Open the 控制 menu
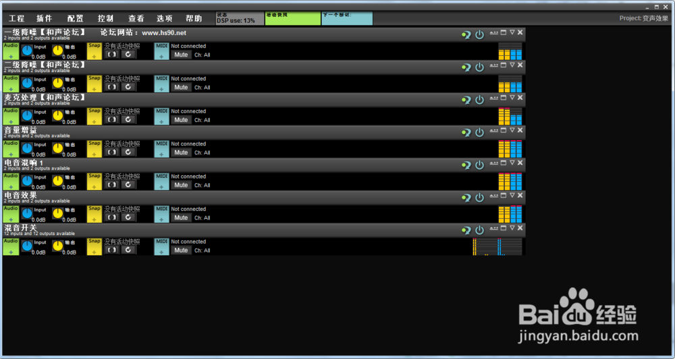This screenshot has height=359, width=675. pos(105,19)
